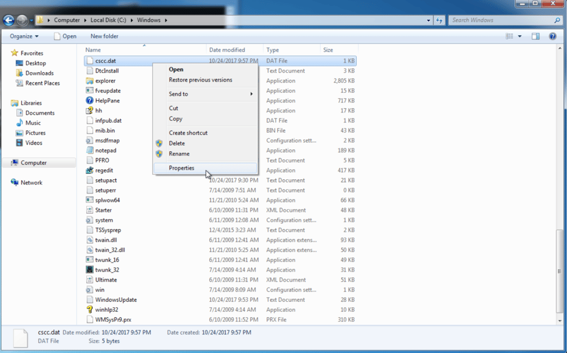Click the Help question mark icon
The width and height of the screenshot is (567, 353).
coord(552,36)
